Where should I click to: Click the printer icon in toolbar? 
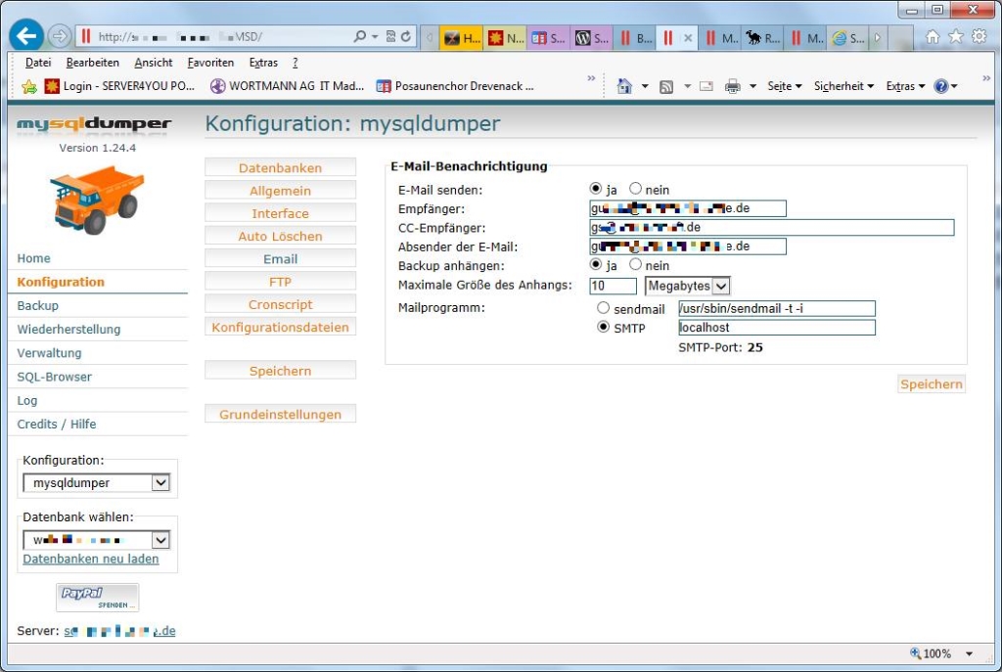pyautogui.click(x=732, y=86)
